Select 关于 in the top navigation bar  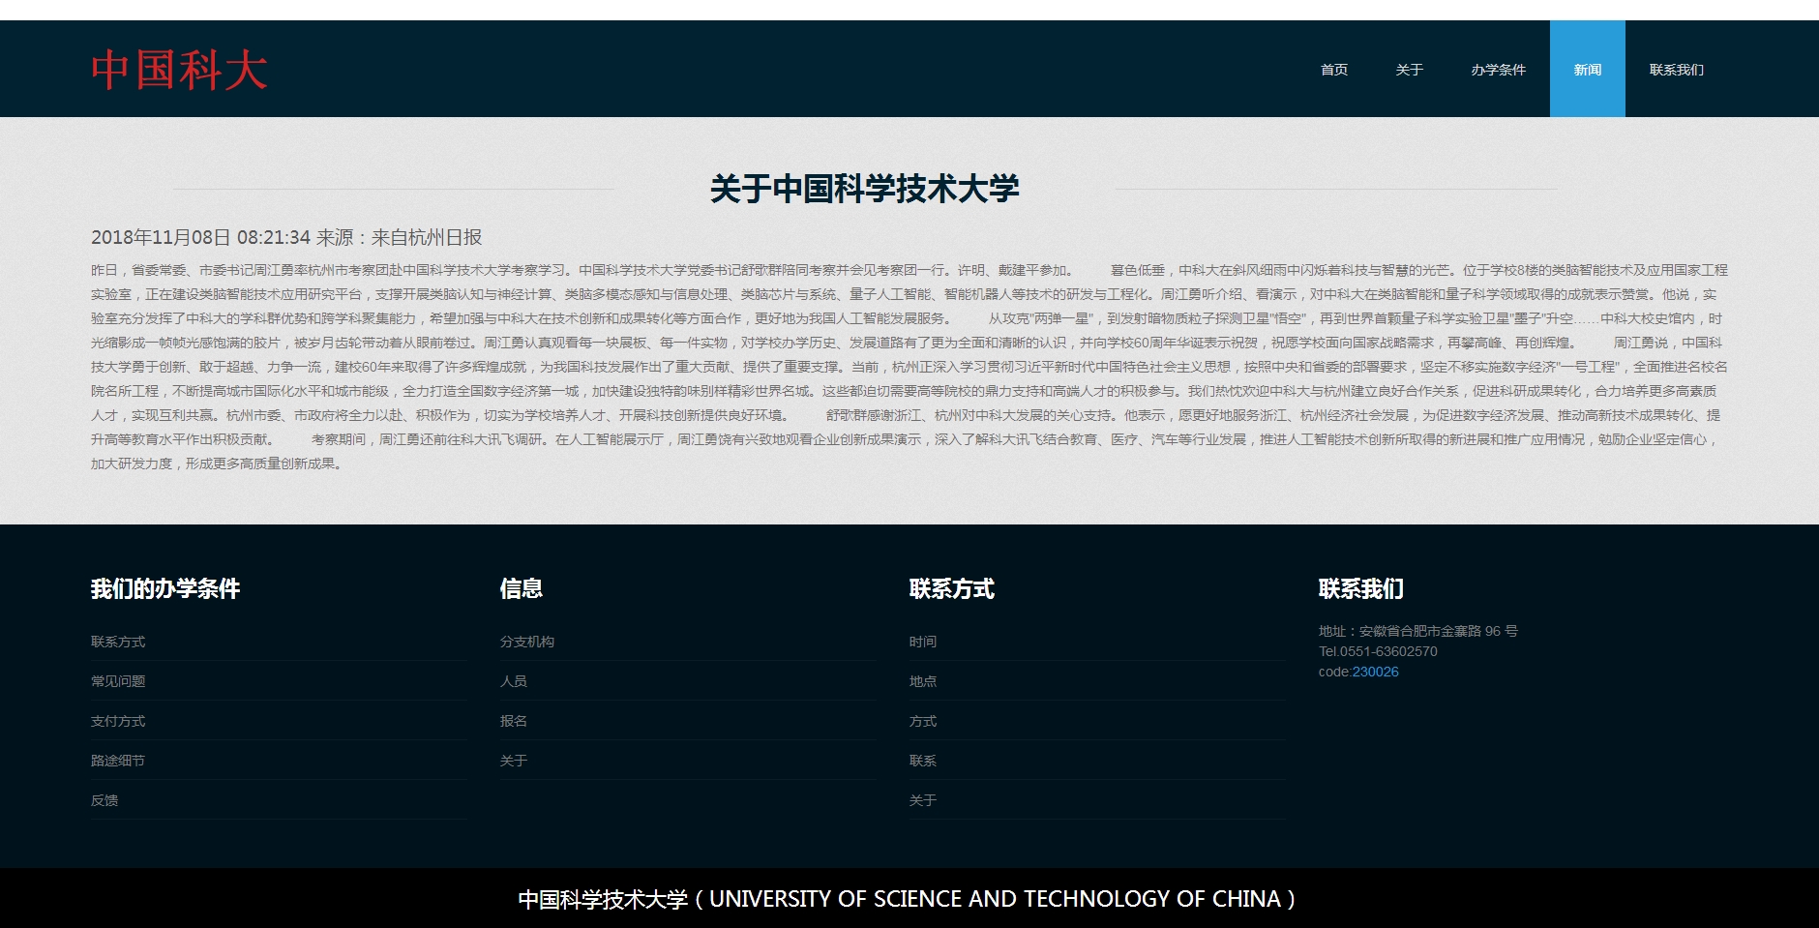click(x=1409, y=70)
